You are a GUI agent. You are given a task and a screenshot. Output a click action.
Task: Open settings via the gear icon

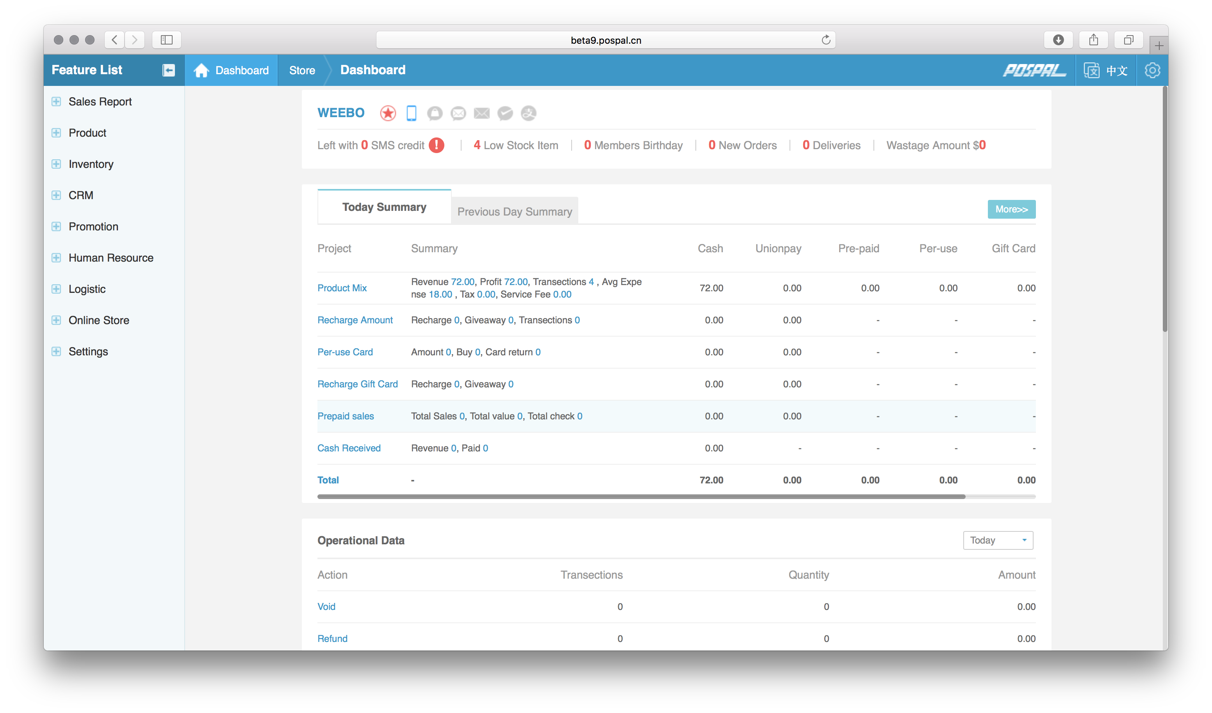pos(1152,70)
